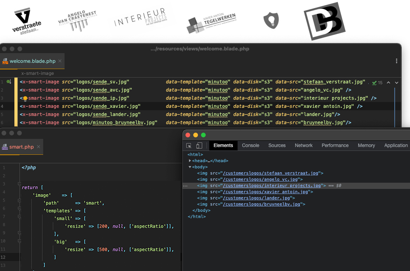Click the yellow lightbulb intention icon
Image resolution: width=410 pixels, height=271 pixels.
pos(25,99)
